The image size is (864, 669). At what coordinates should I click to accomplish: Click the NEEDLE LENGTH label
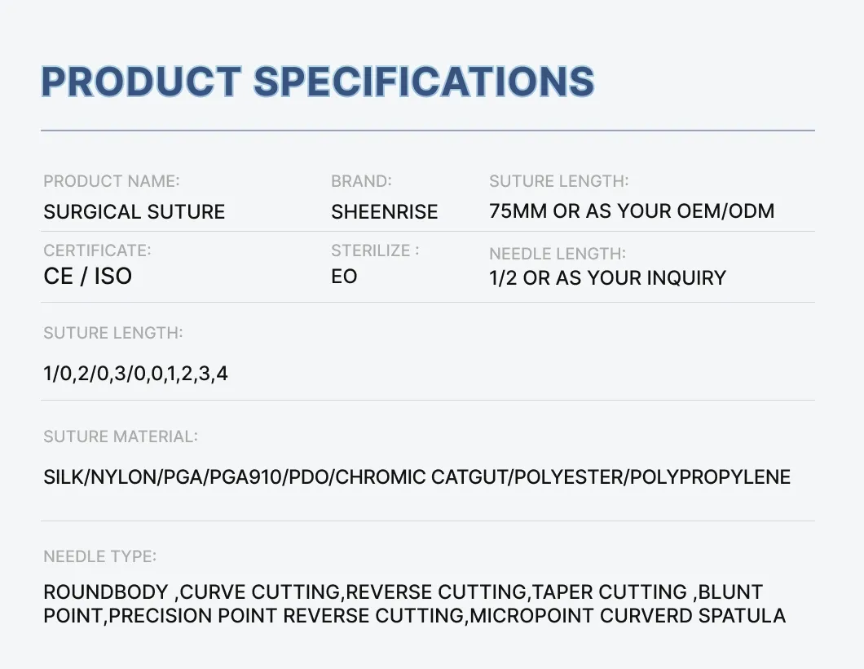558,254
